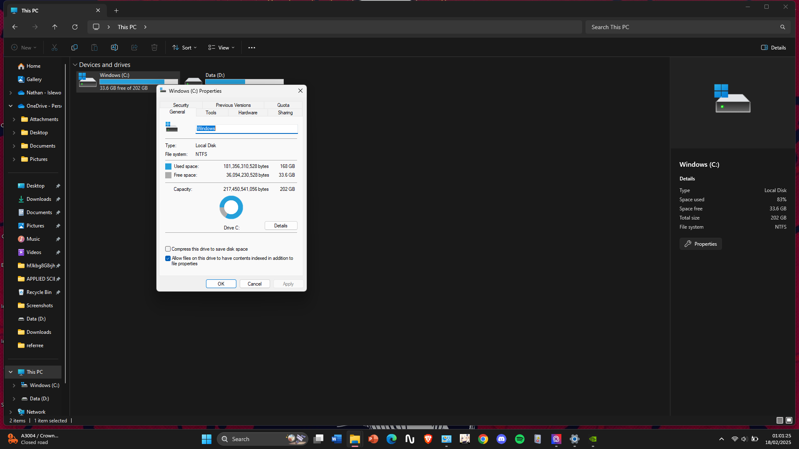Screen dimensions: 799x449
Task: Toggle the Details pane button
Action: pyautogui.click(x=774, y=47)
